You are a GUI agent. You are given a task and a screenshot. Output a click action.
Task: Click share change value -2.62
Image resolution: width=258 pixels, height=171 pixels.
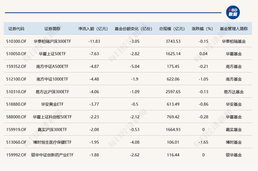pos(134,155)
